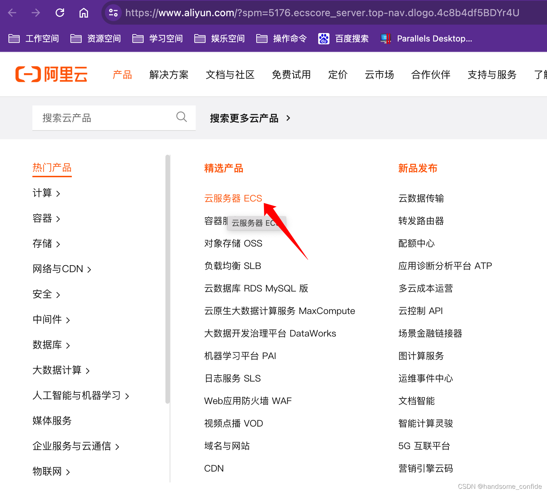The height and width of the screenshot is (493, 547).
Task: Open the 工作空间 bookmark folder
Action: pos(34,38)
